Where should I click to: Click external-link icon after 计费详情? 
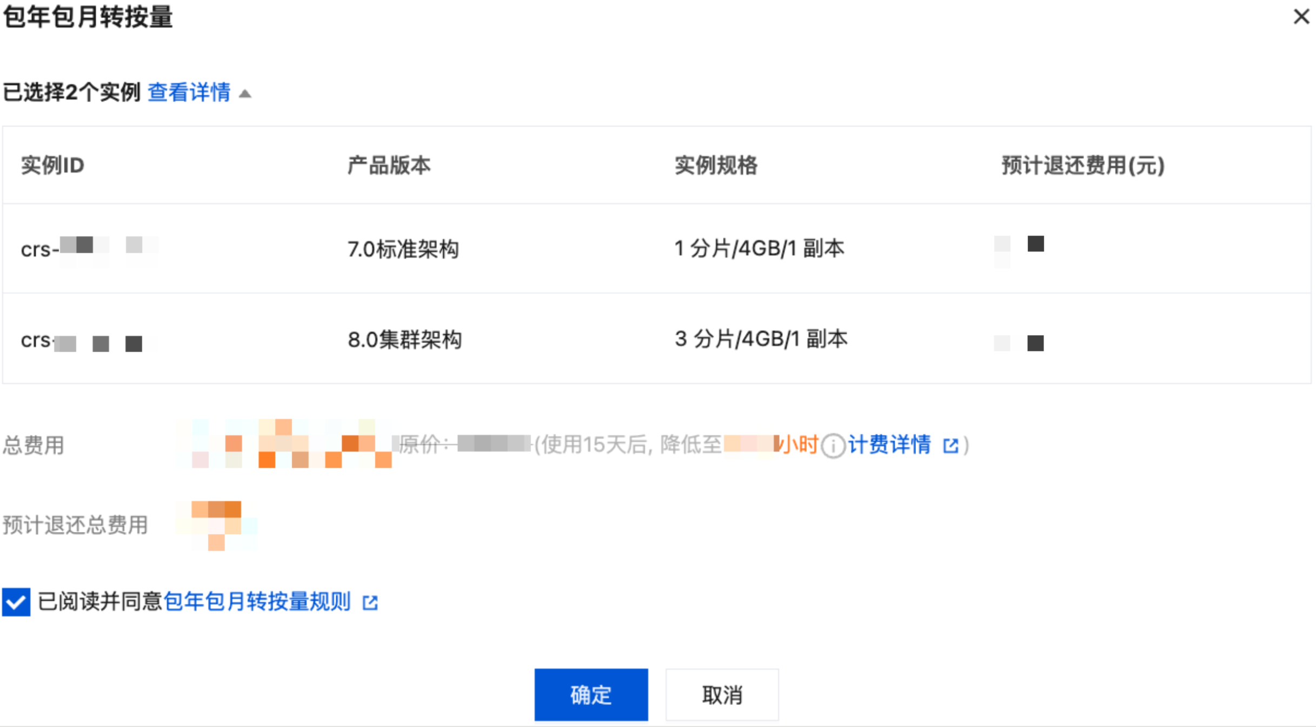[951, 446]
